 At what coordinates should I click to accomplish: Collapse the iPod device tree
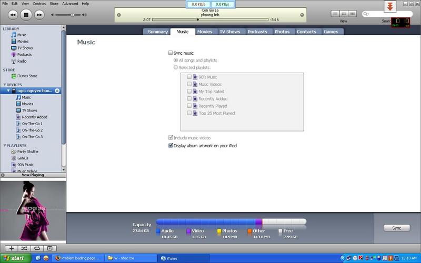pos(8,91)
